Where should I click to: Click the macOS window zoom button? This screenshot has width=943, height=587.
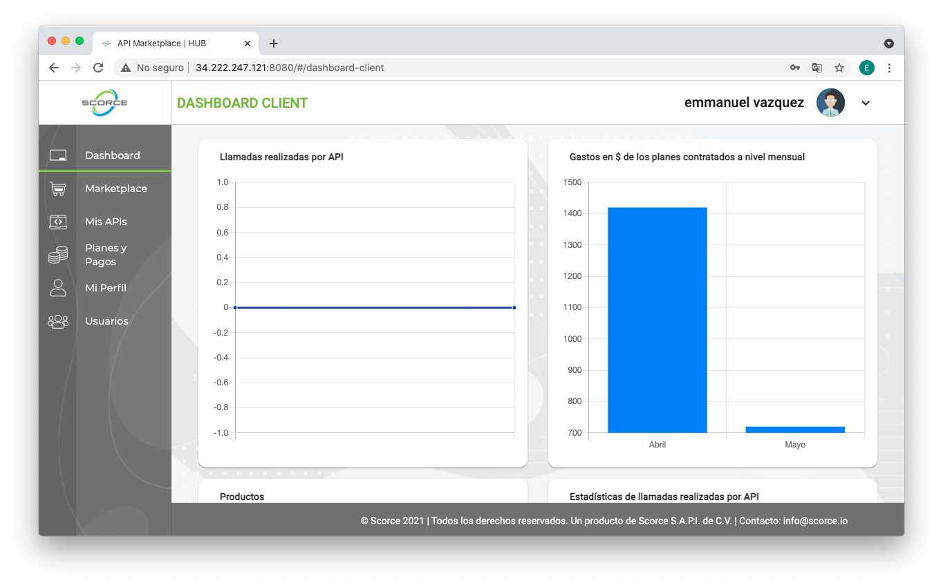[x=80, y=41]
